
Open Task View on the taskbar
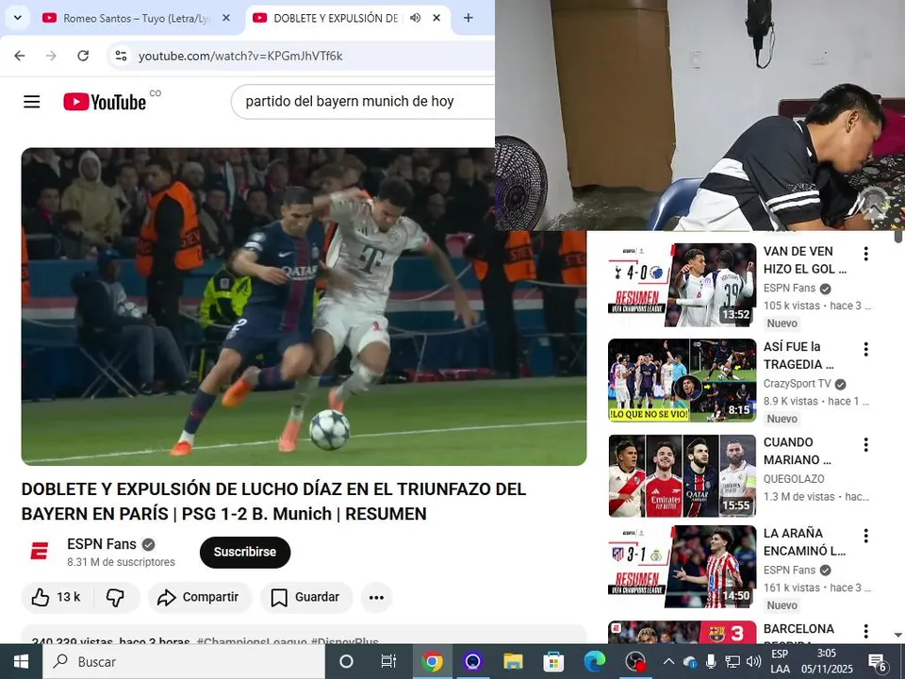[x=388, y=662]
